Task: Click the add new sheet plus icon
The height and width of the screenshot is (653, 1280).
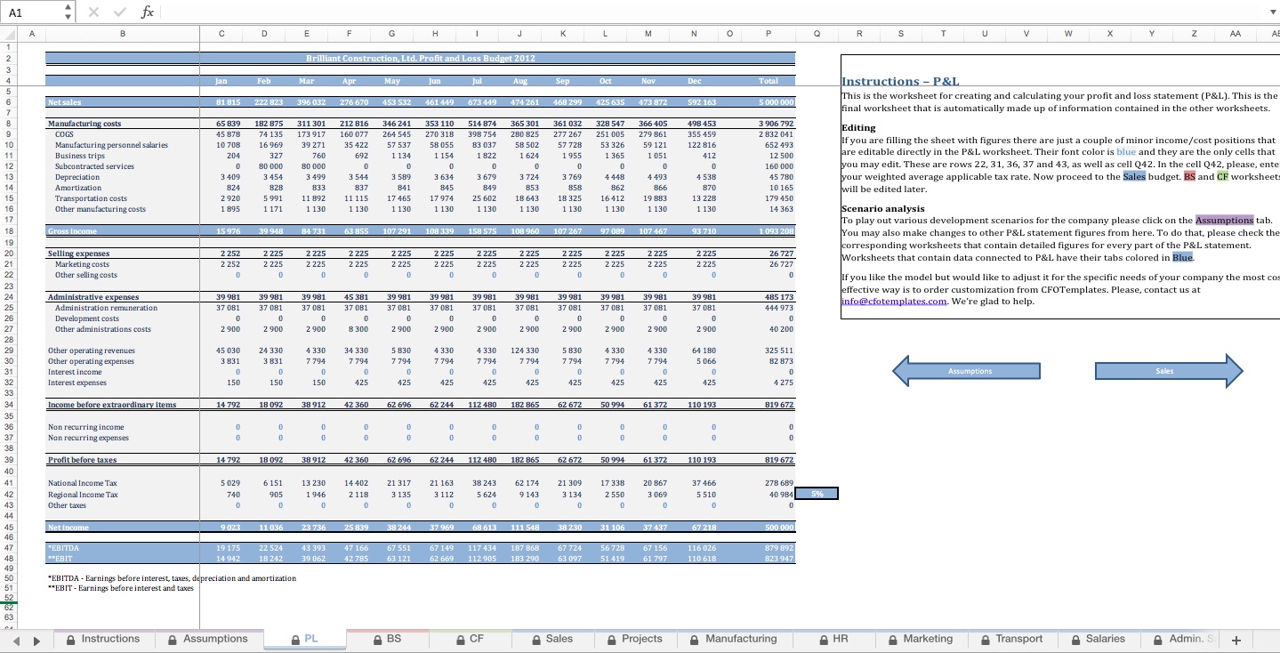Action: coord(1236,640)
